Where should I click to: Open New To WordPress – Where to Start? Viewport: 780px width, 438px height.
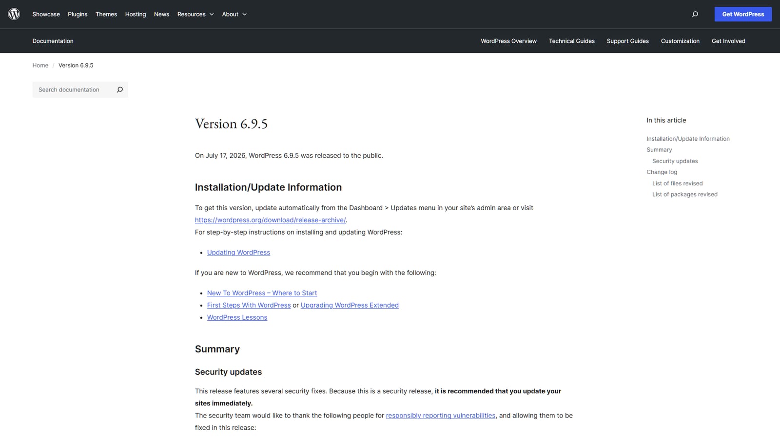pos(262,293)
